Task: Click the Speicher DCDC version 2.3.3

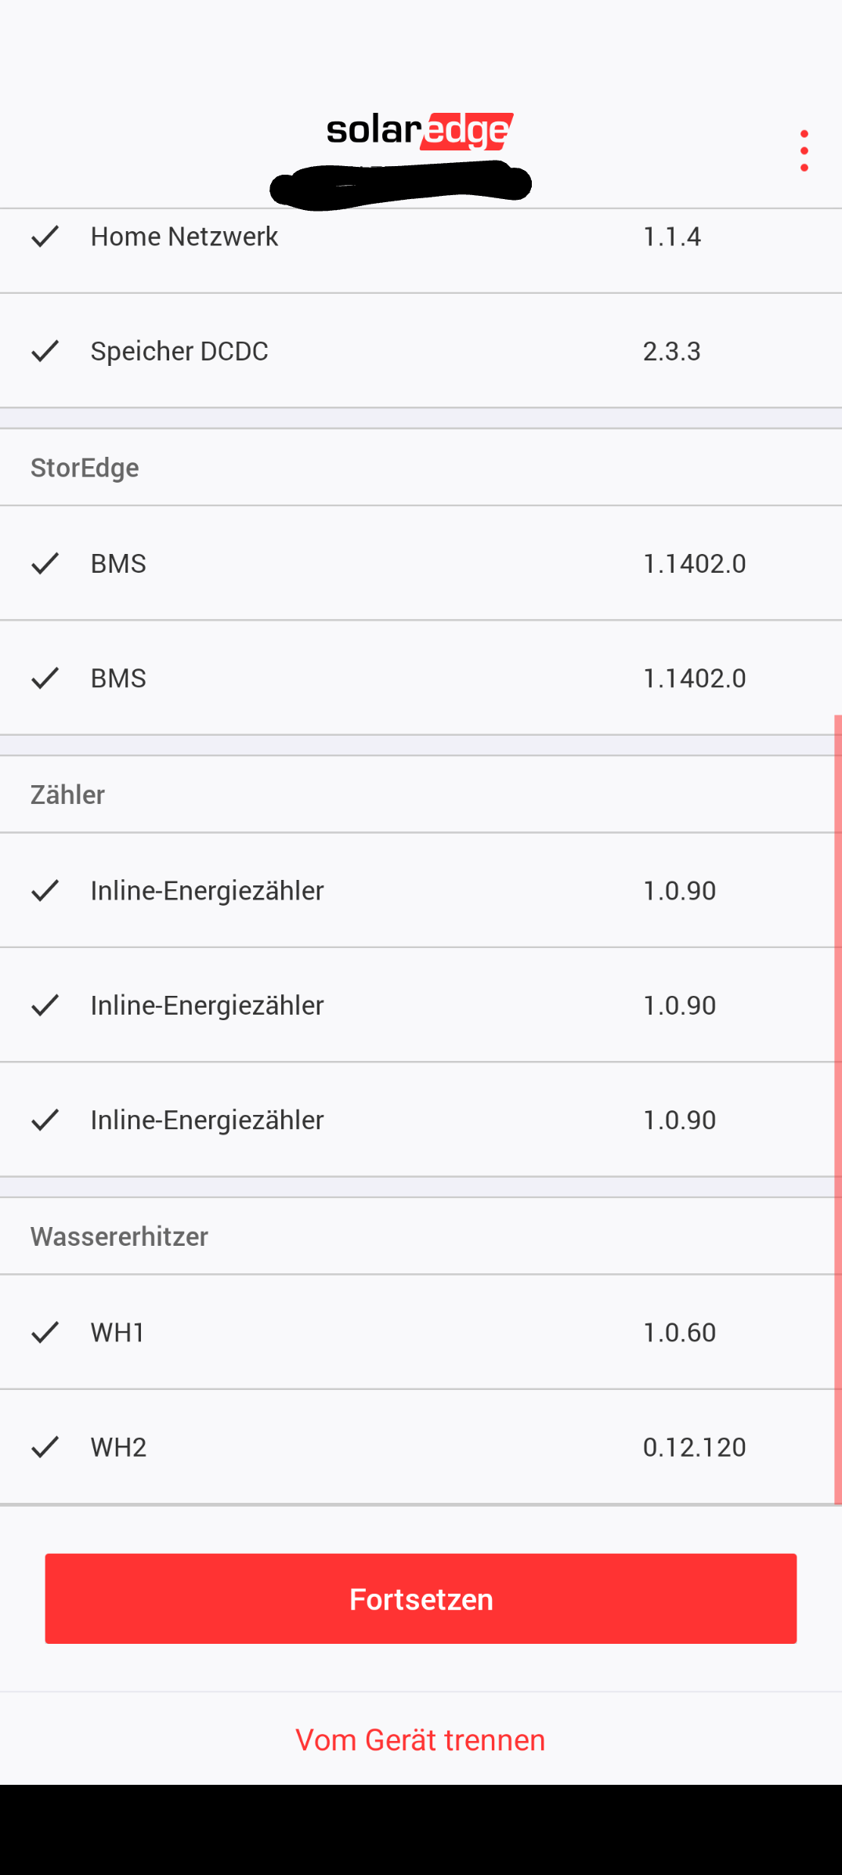Action: click(x=671, y=351)
